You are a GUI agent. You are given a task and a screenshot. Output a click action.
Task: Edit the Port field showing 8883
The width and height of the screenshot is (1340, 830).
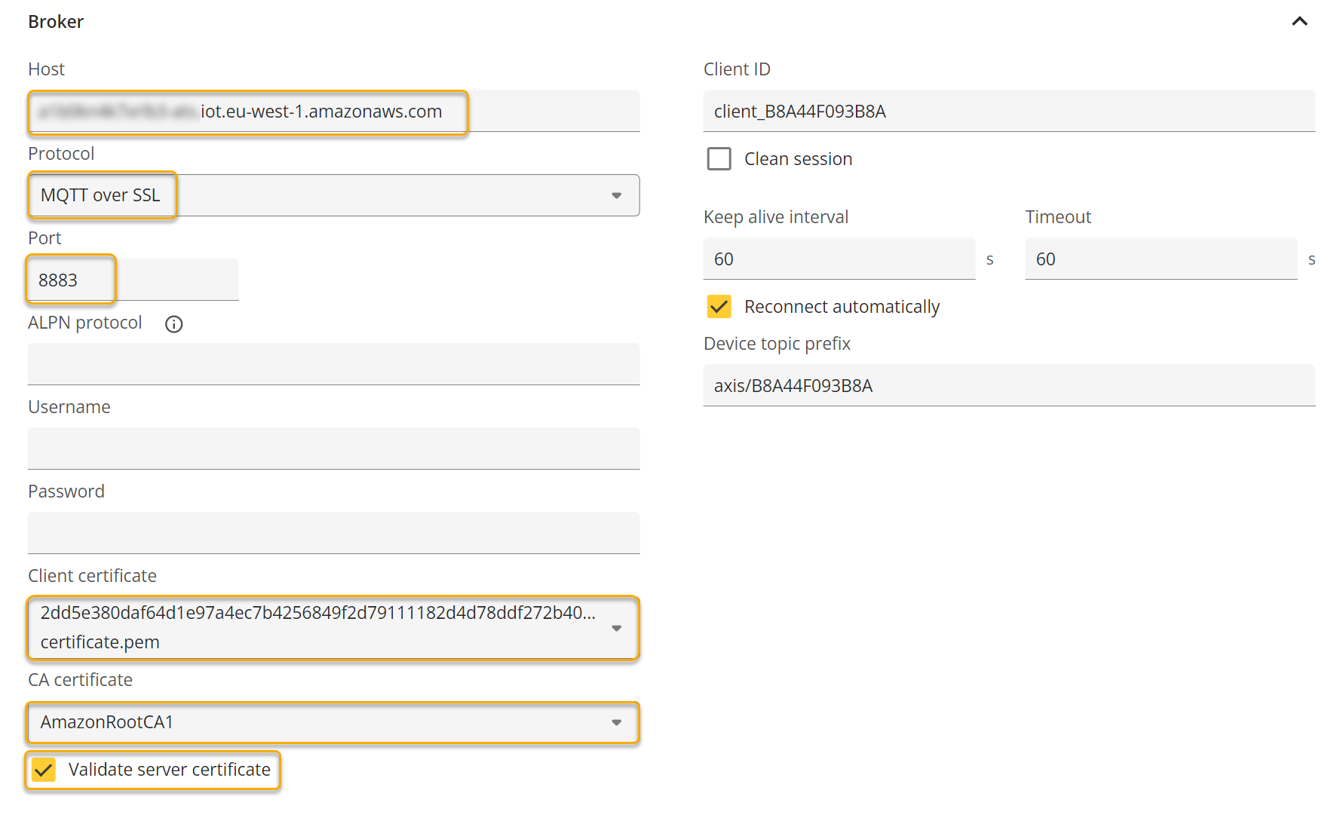(x=133, y=280)
